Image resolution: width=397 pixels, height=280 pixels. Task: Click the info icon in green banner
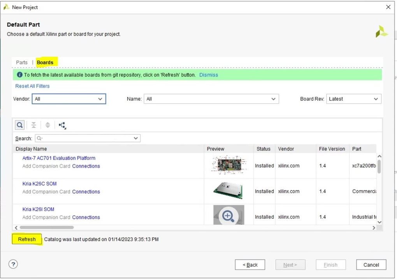coord(19,75)
